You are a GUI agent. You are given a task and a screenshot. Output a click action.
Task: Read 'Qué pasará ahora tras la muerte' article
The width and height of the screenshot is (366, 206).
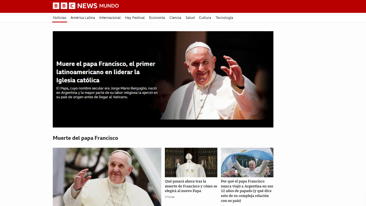coord(191,186)
